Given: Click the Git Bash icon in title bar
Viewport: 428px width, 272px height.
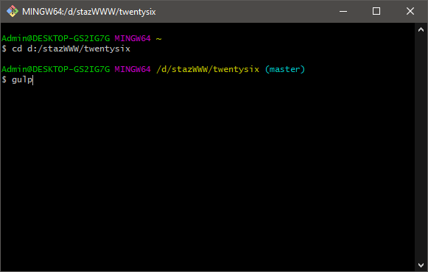Looking at the screenshot, I should [13, 12].
